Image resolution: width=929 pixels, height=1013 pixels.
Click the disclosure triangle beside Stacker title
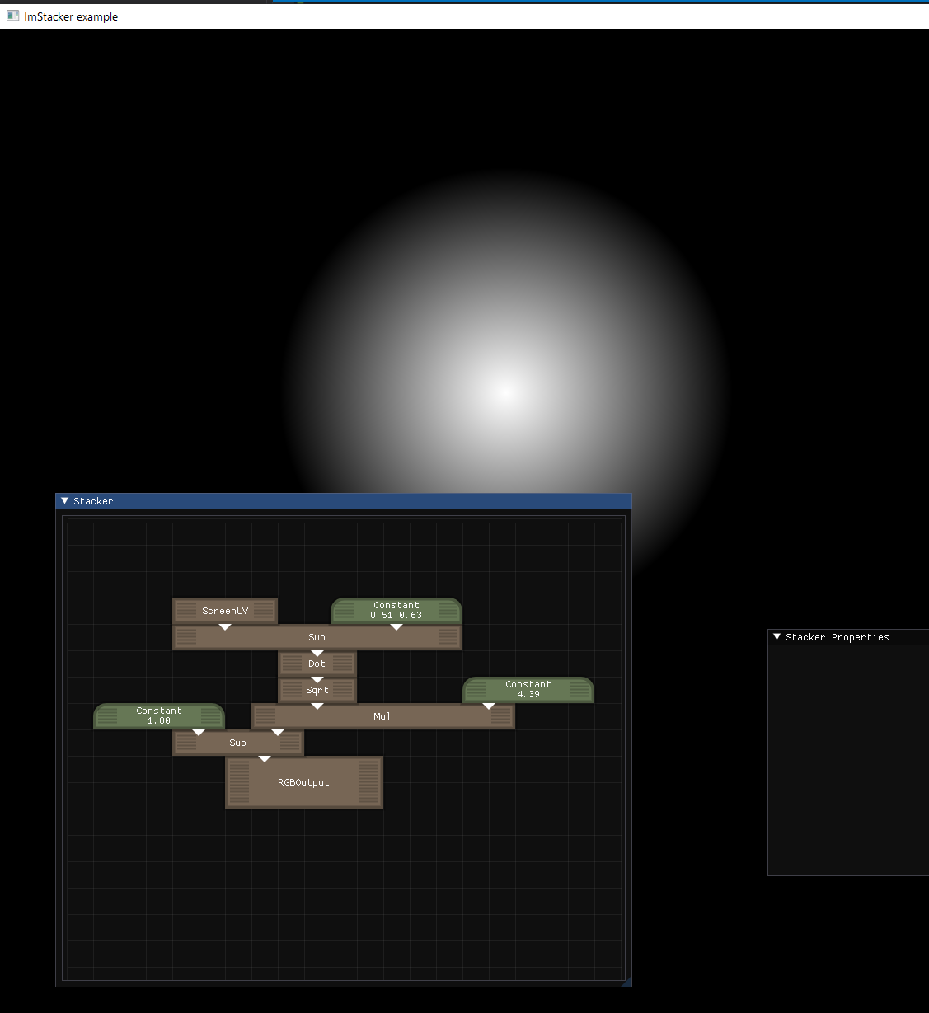pos(64,501)
